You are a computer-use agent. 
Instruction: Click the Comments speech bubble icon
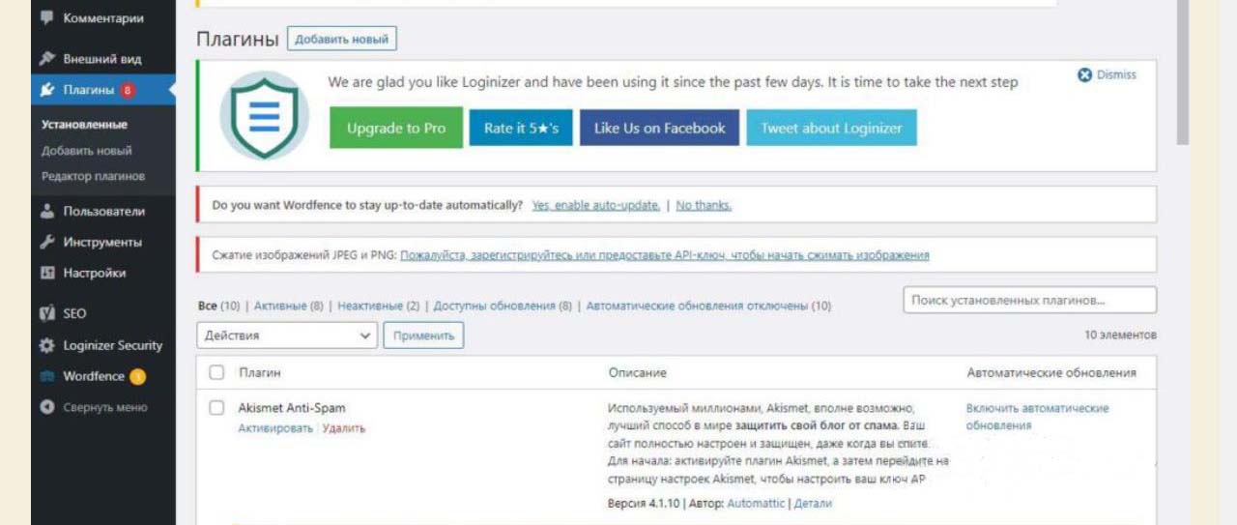[46, 18]
